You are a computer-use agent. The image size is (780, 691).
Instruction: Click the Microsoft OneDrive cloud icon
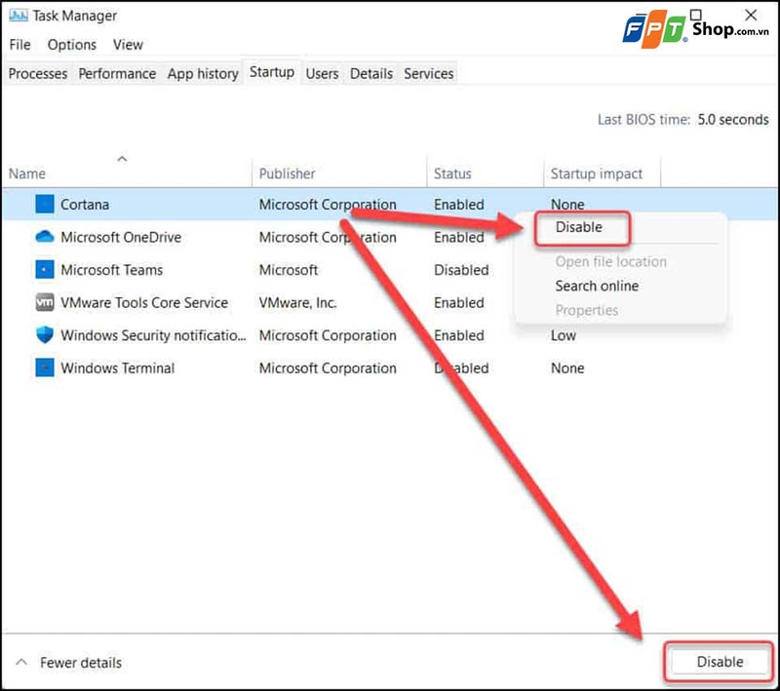[x=45, y=237]
